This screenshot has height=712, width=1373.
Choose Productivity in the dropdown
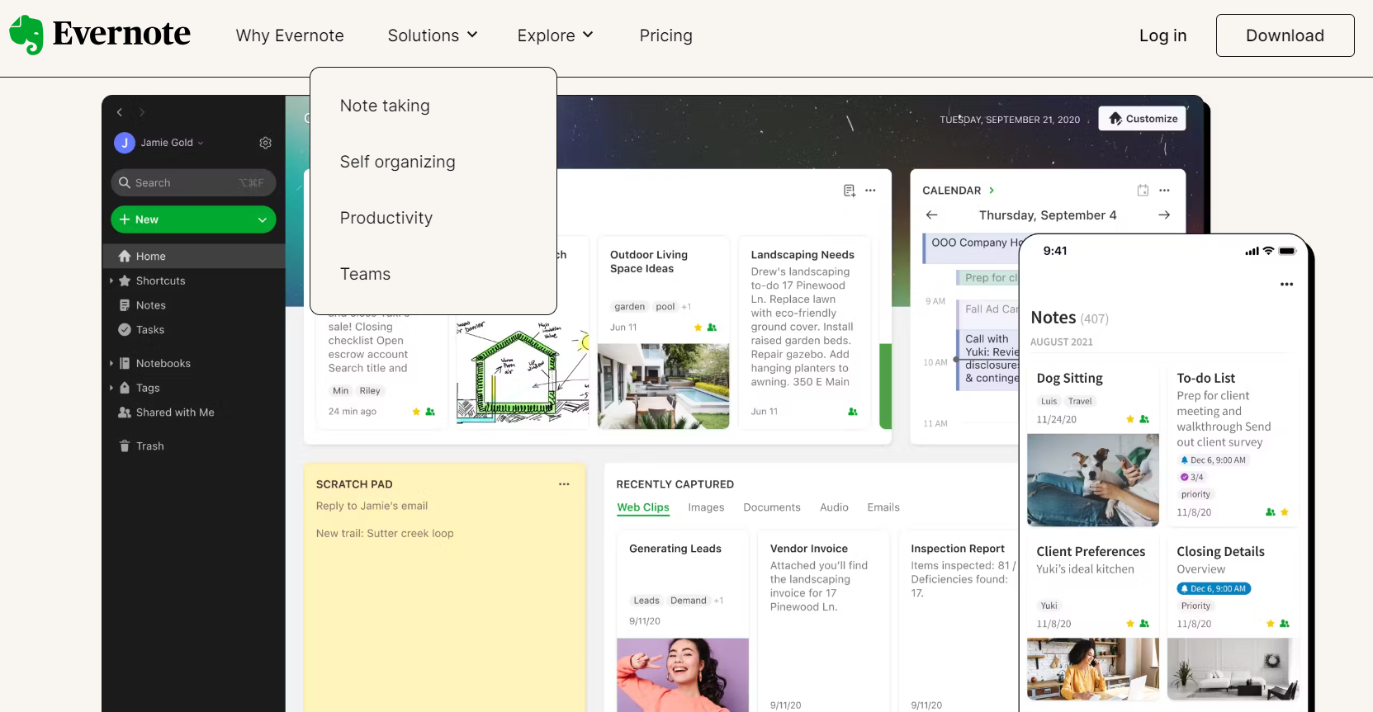pos(386,218)
